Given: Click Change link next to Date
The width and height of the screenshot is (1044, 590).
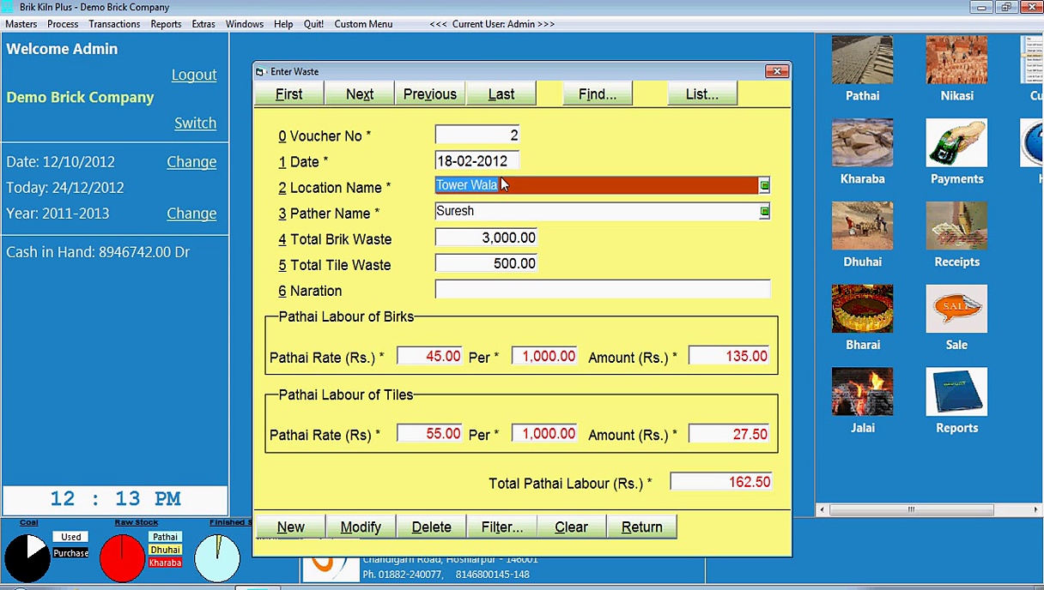Looking at the screenshot, I should [x=191, y=162].
